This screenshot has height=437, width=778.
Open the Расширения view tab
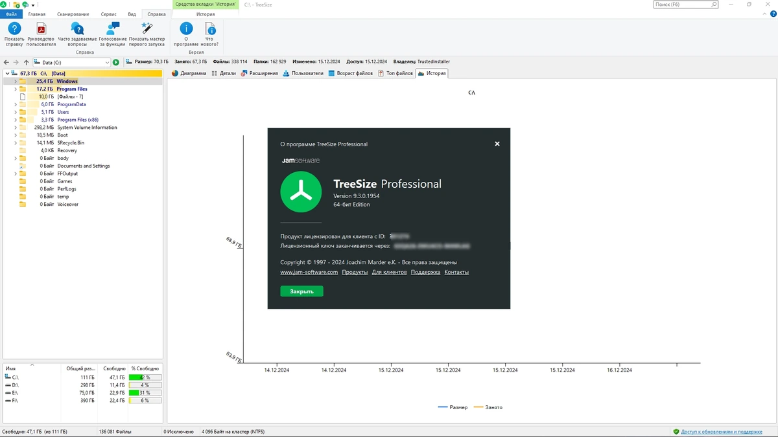[260, 73]
